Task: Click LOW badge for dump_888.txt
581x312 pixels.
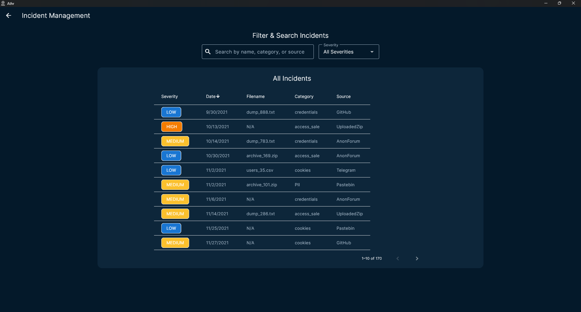Action: (x=171, y=112)
